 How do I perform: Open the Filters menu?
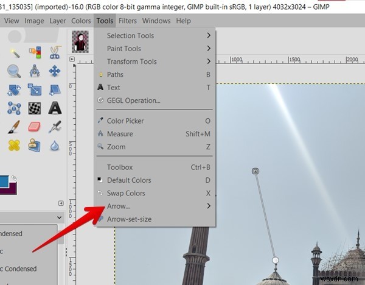point(128,21)
